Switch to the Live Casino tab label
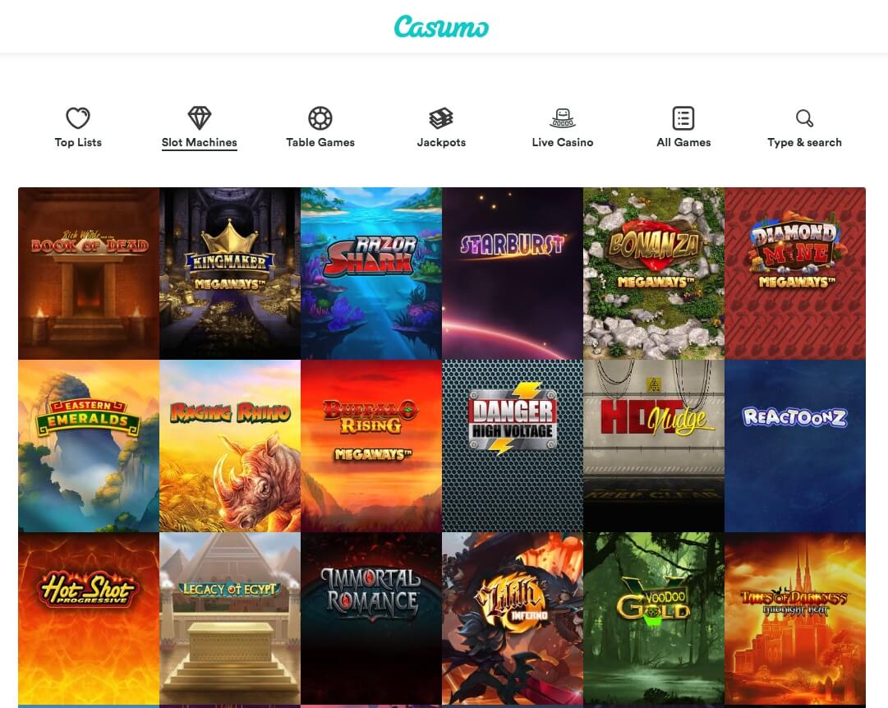The width and height of the screenshot is (888, 708). point(563,142)
